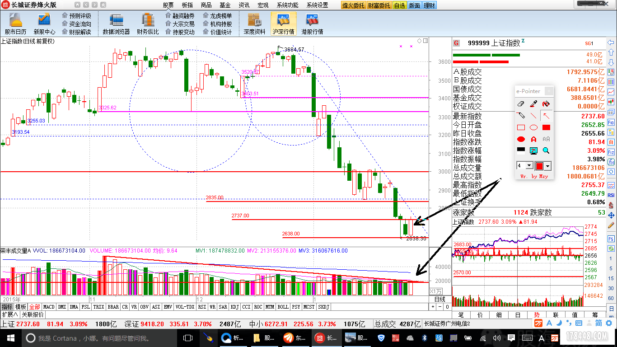Select filled ellipse tool in e-Pointer
Screen dimensions: 617x347
[521, 139]
